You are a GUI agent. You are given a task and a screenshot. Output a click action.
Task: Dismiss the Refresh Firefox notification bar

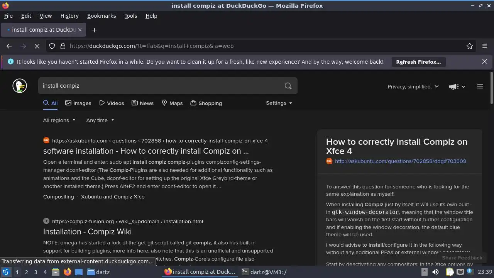click(485, 61)
